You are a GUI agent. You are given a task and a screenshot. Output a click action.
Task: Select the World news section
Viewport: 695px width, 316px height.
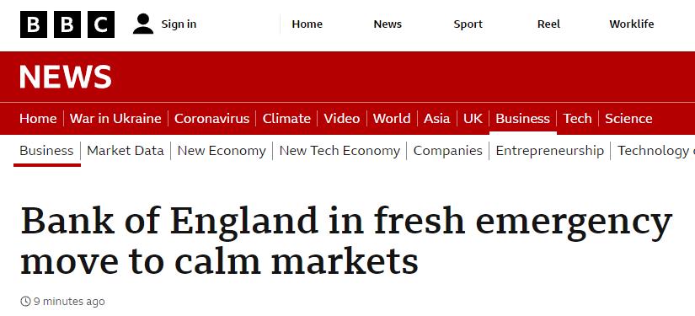[392, 118]
